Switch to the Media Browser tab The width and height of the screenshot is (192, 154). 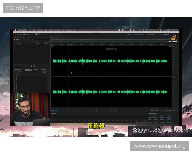pos(17,69)
